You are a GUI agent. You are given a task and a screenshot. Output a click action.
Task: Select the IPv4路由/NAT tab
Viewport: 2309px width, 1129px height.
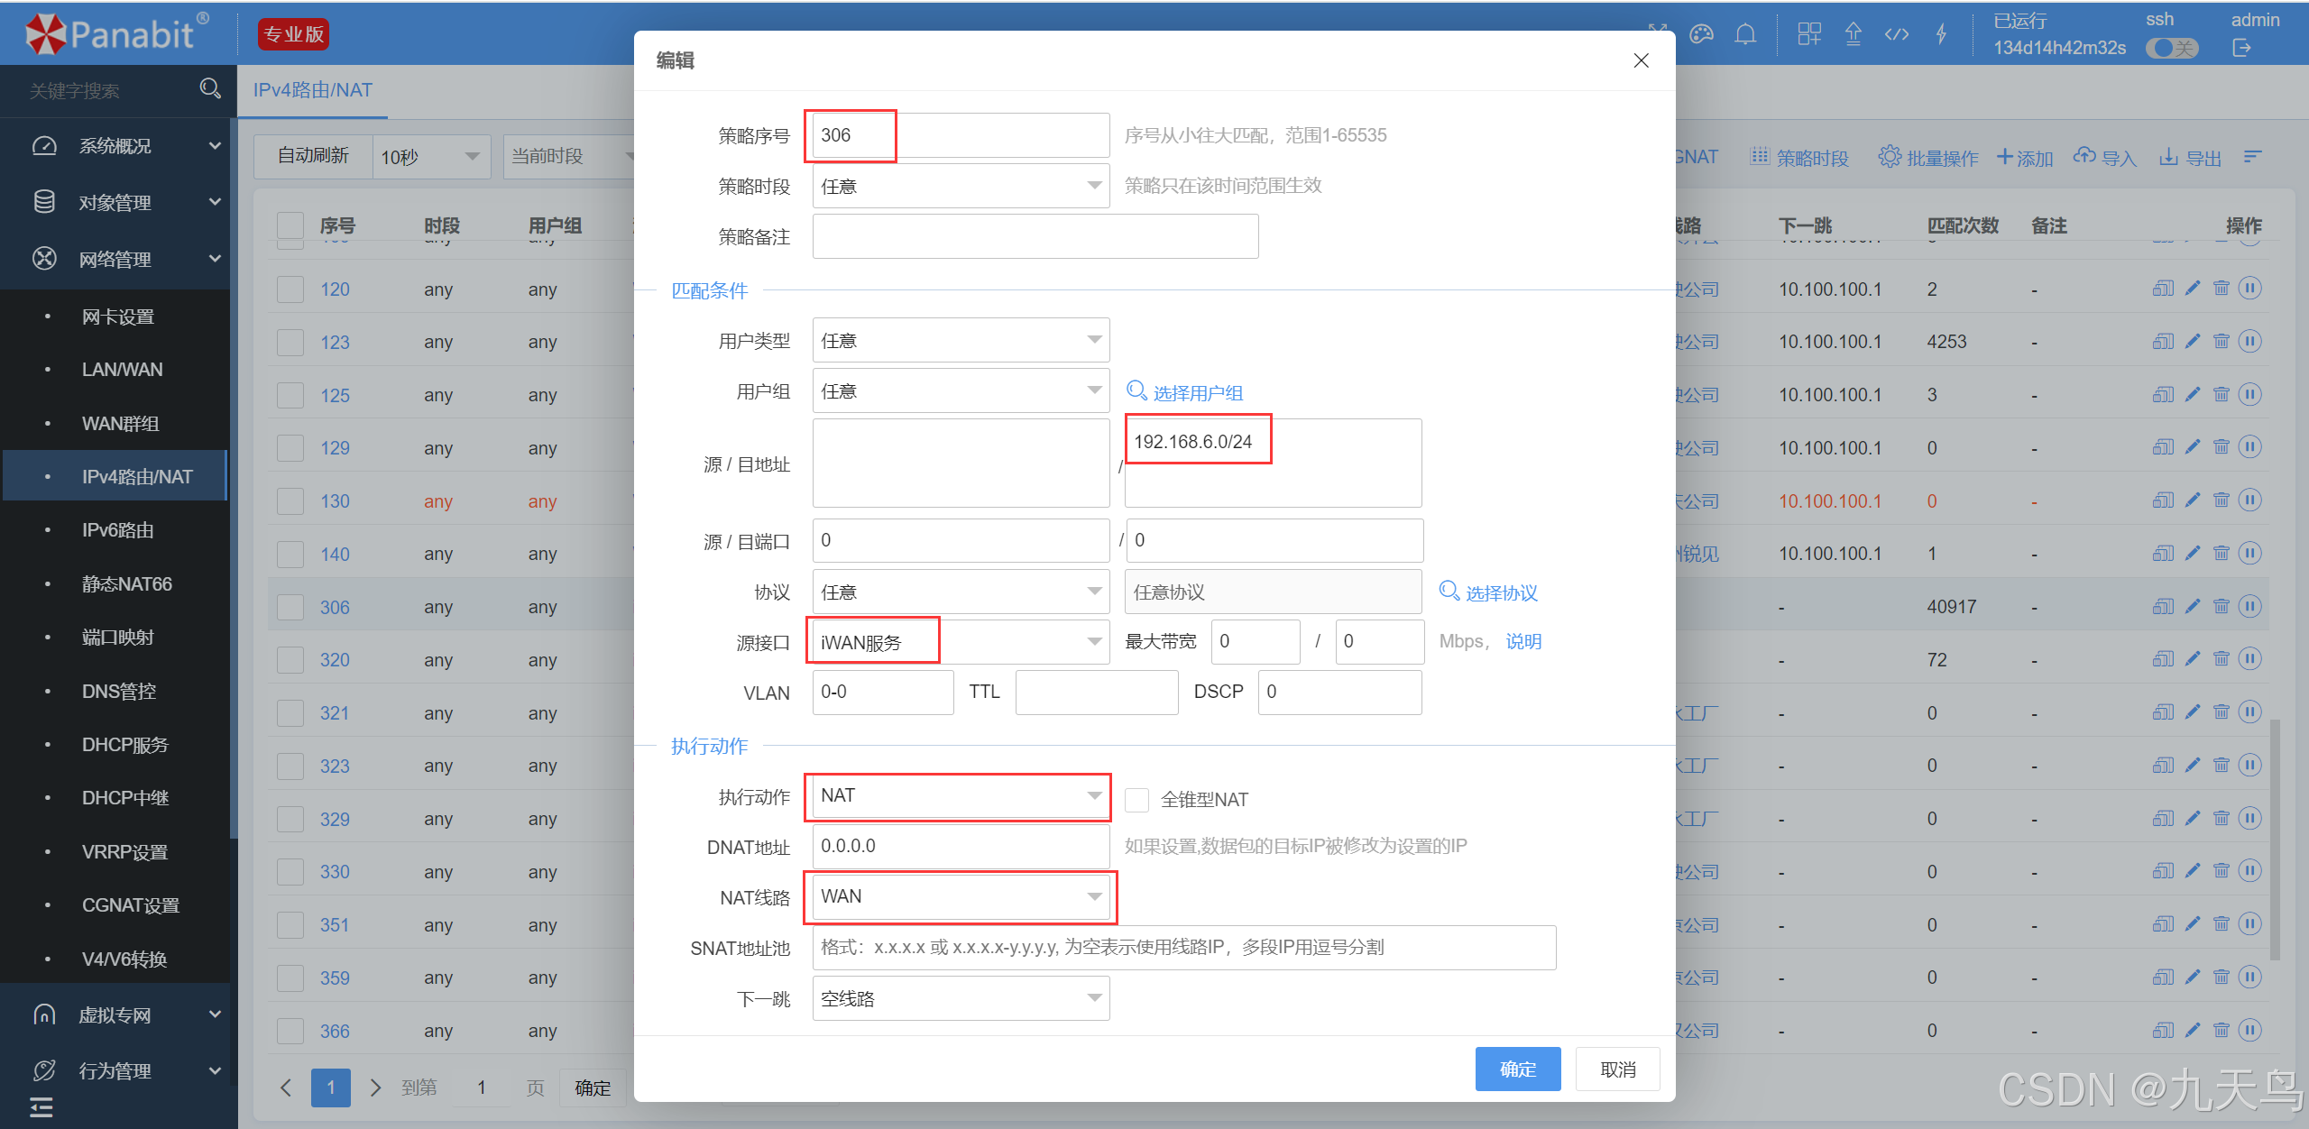pyautogui.click(x=312, y=90)
